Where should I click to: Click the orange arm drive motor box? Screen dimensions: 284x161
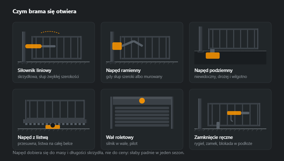click(x=117, y=46)
